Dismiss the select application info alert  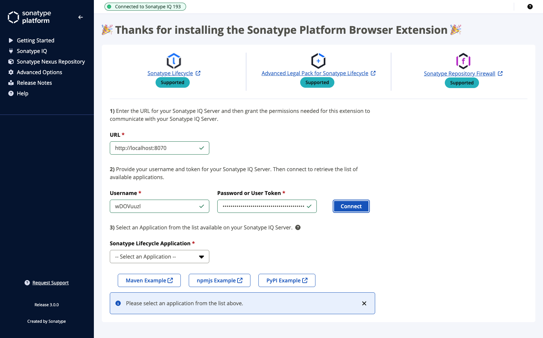point(364,303)
